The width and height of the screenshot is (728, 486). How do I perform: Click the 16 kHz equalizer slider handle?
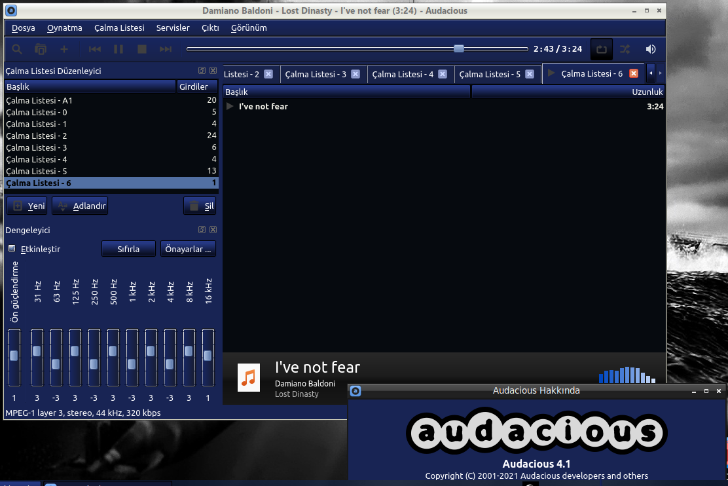[x=208, y=356]
